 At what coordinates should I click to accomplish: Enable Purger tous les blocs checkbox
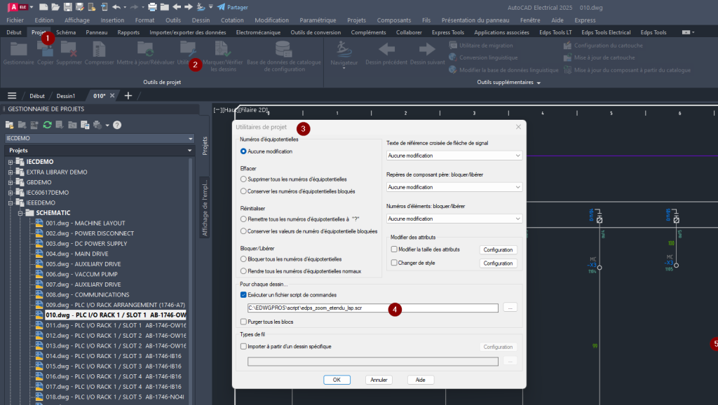coord(244,322)
